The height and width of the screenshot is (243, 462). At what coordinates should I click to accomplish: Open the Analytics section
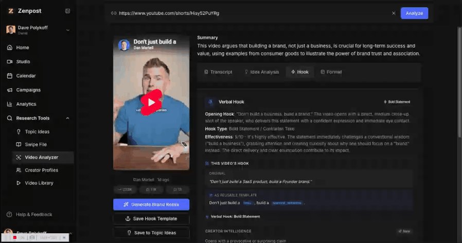pos(26,104)
